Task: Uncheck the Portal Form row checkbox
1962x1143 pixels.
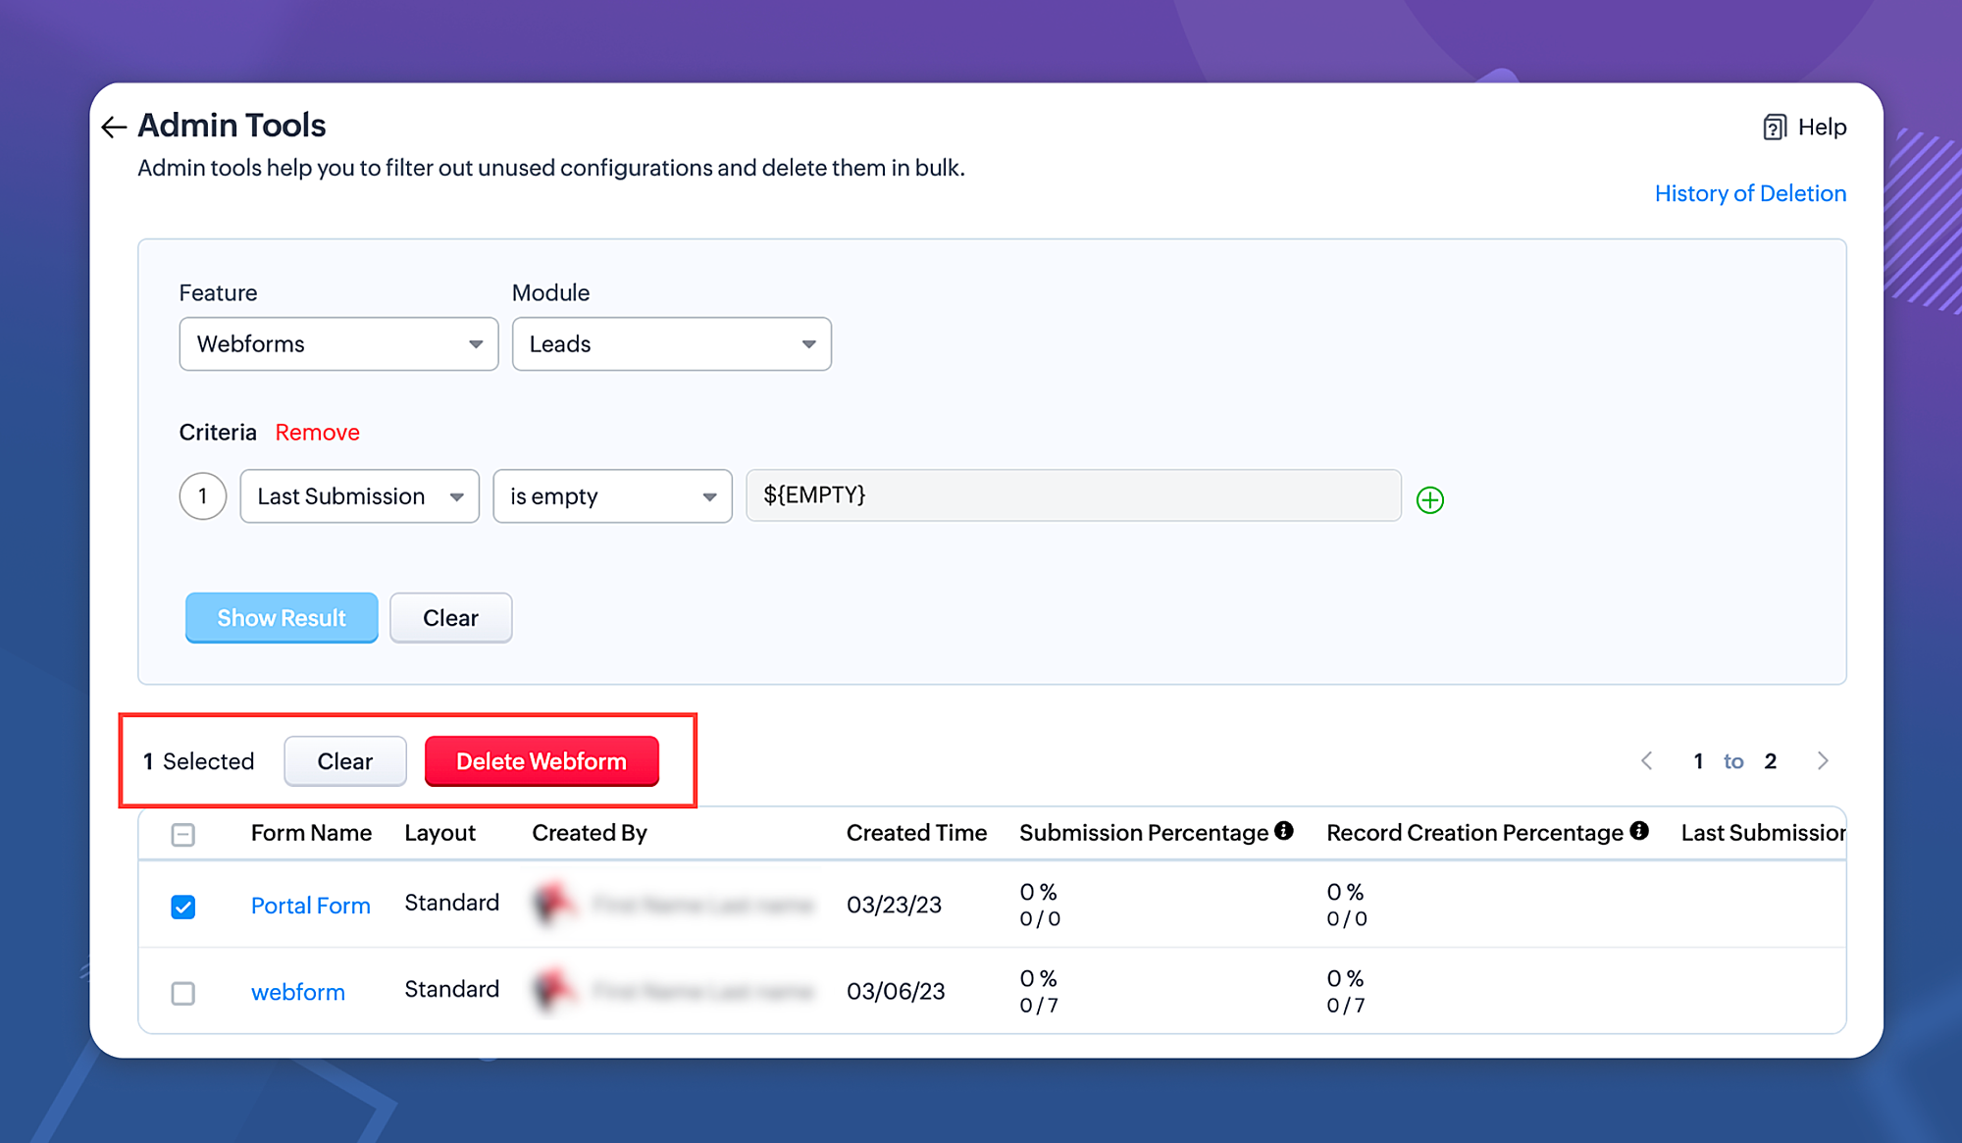Action: [183, 907]
